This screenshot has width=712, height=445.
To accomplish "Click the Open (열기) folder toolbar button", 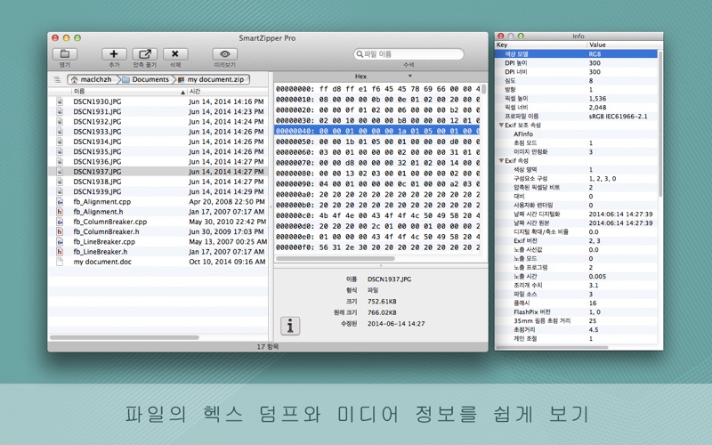I will click(65, 54).
